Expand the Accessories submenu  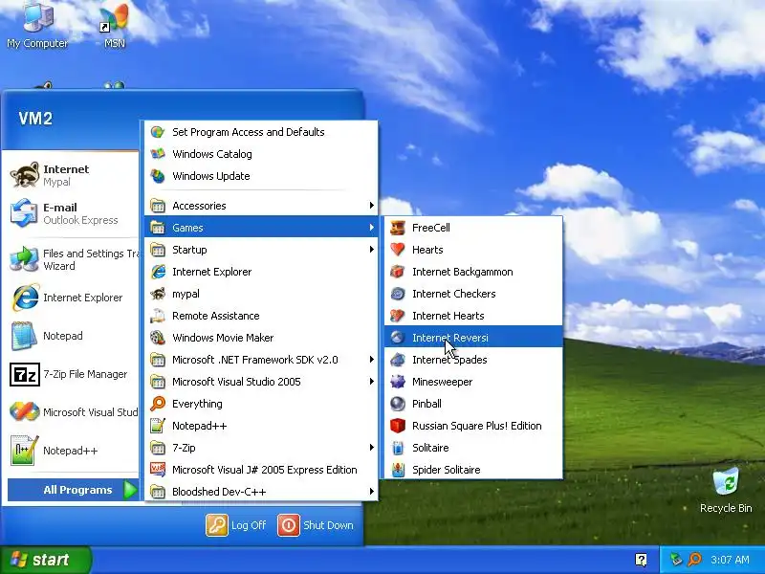click(x=261, y=206)
